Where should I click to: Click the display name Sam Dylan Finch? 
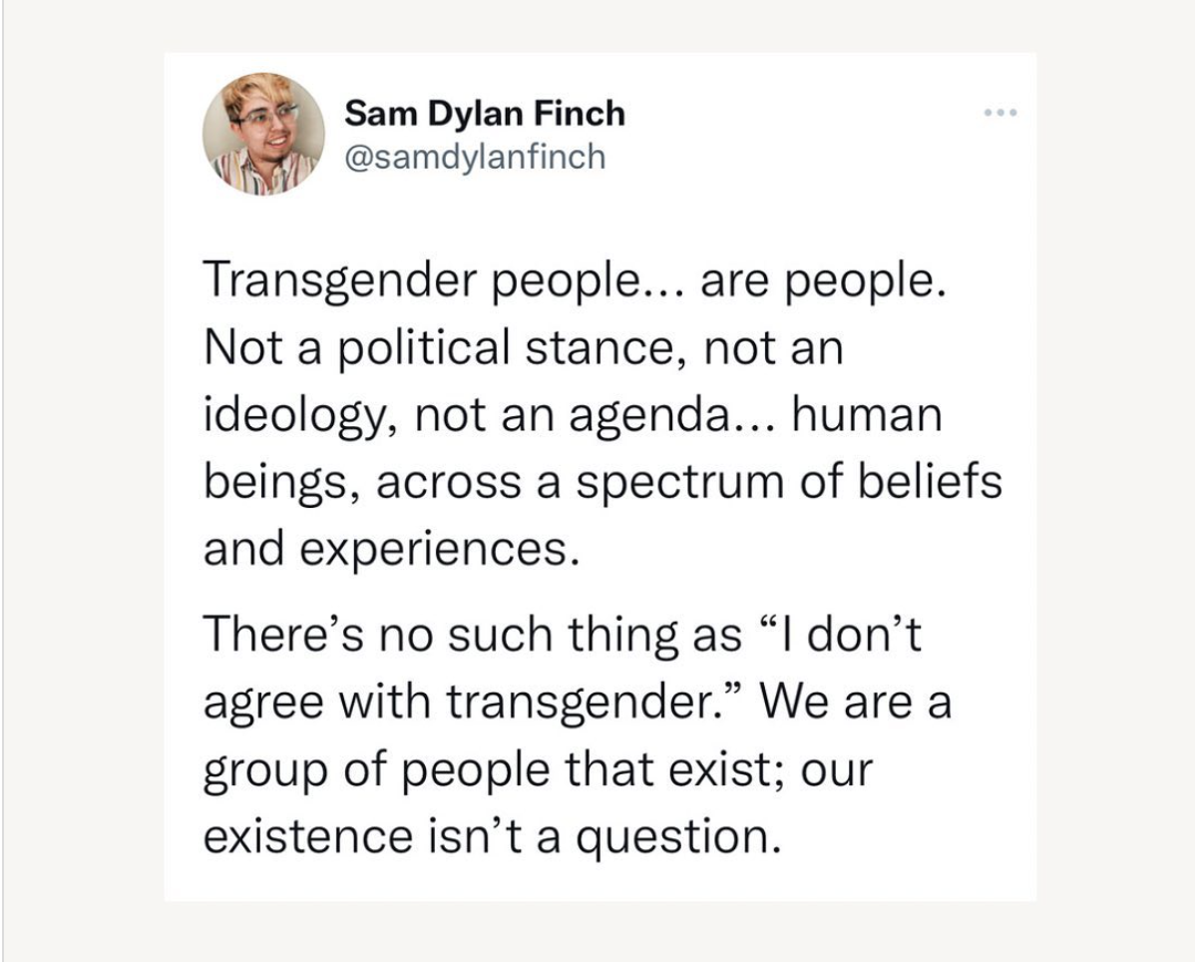tap(485, 112)
